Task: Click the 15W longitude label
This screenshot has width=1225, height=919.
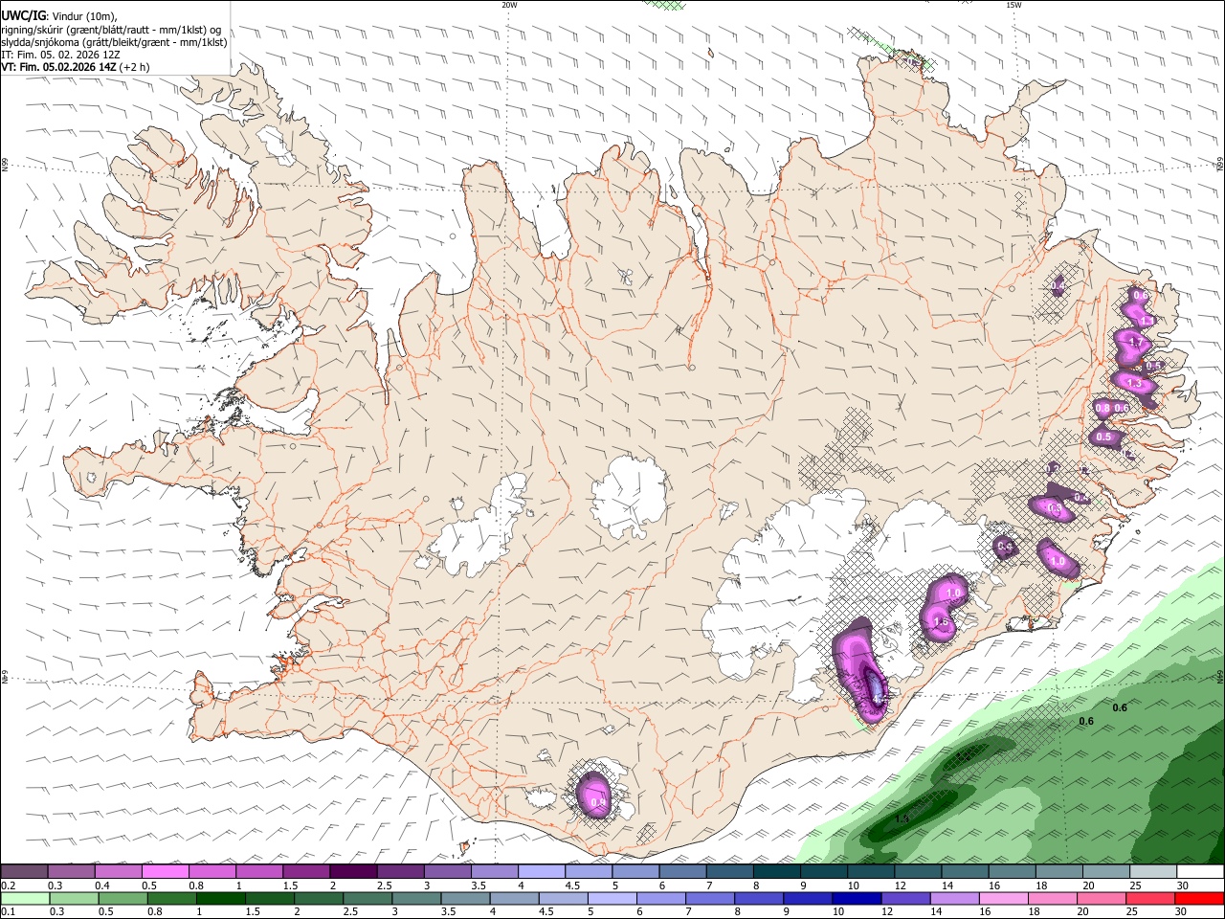Action: click(1013, 5)
